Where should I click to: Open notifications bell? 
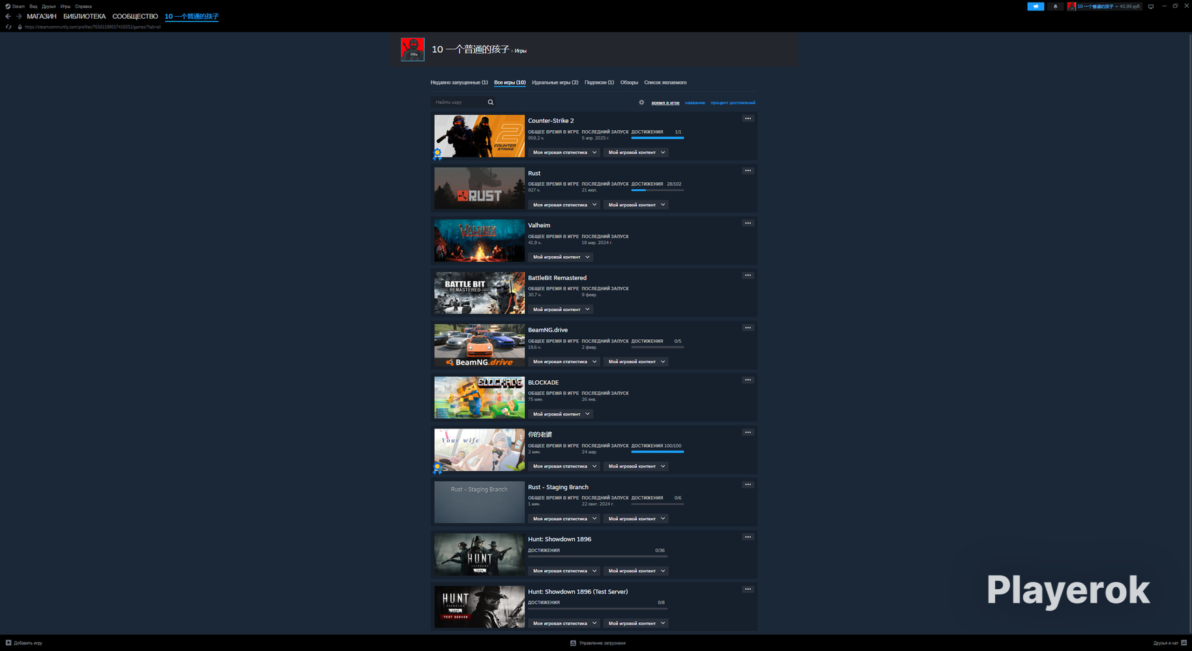tap(1056, 7)
